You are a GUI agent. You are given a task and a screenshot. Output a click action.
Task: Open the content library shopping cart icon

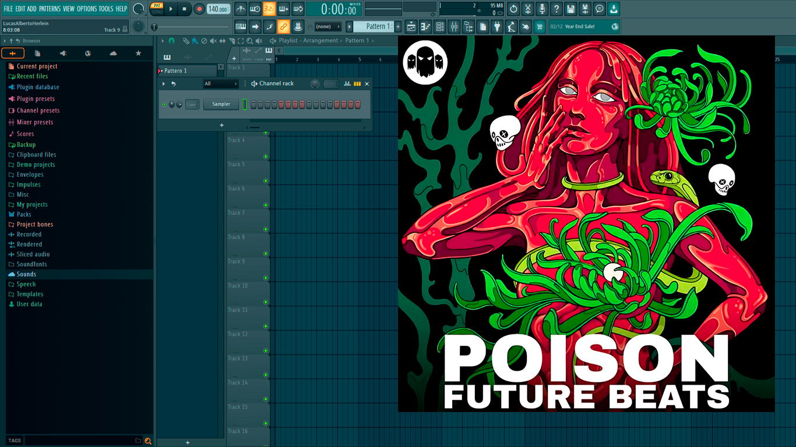coord(540,26)
